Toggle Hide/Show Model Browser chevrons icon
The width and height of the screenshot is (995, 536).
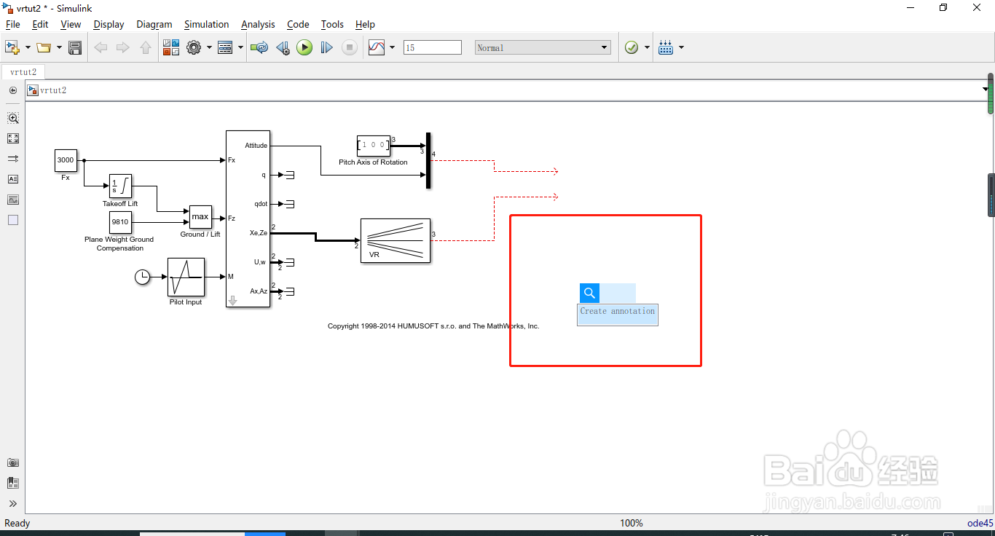(13, 503)
